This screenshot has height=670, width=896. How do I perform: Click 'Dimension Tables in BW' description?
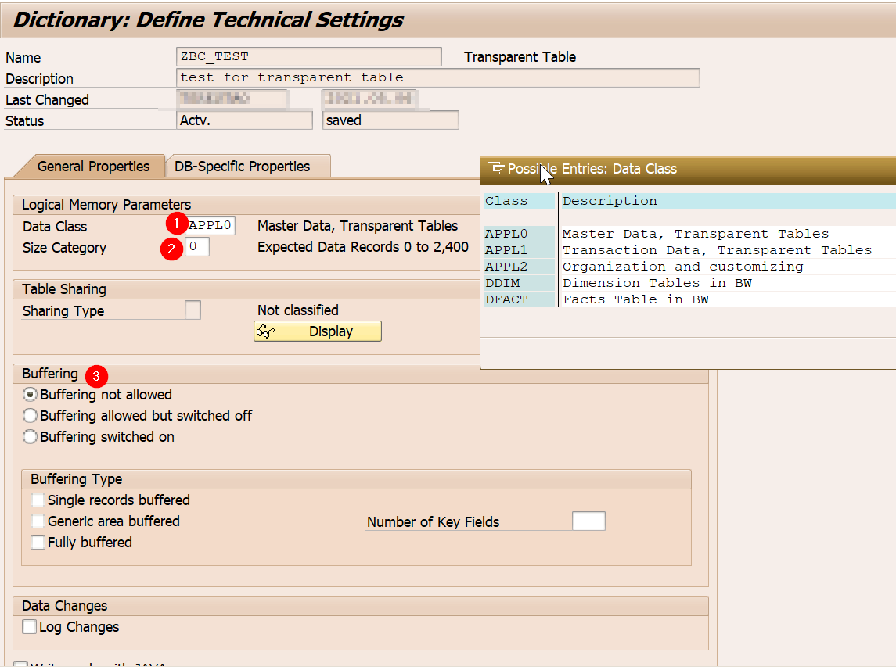coord(657,283)
